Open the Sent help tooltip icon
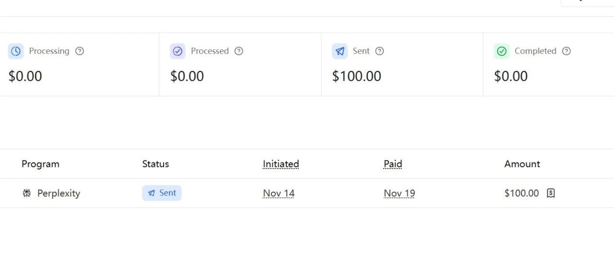The width and height of the screenshot is (614, 260). (379, 51)
